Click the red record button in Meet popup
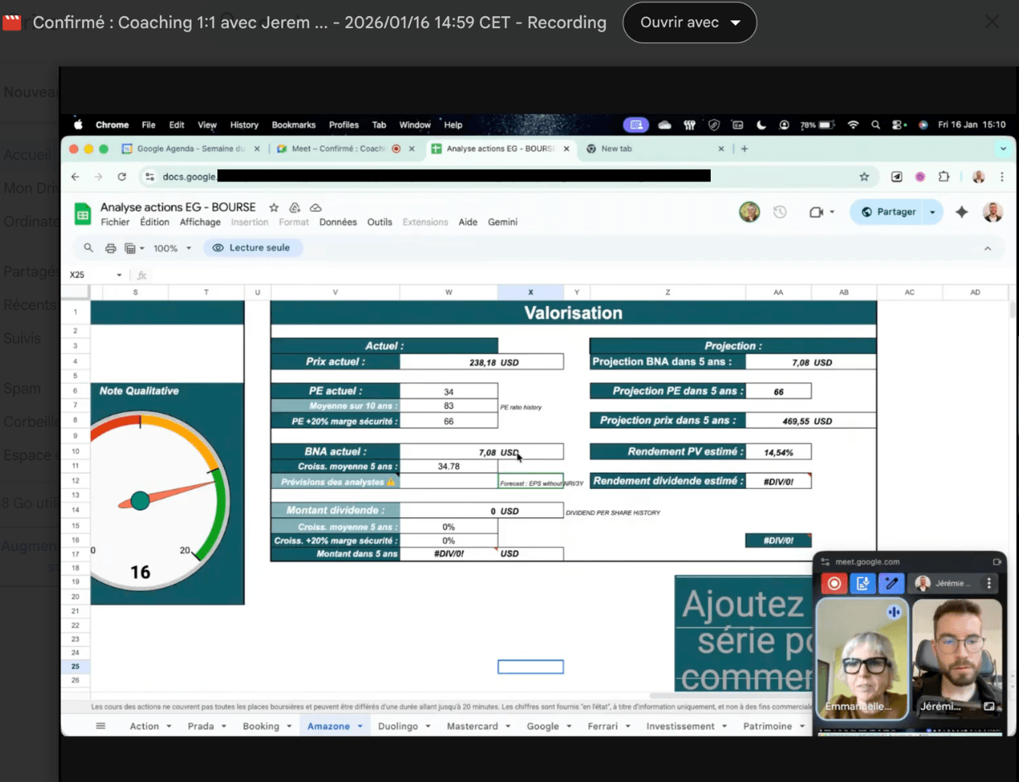Image resolution: width=1019 pixels, height=782 pixels. (834, 584)
